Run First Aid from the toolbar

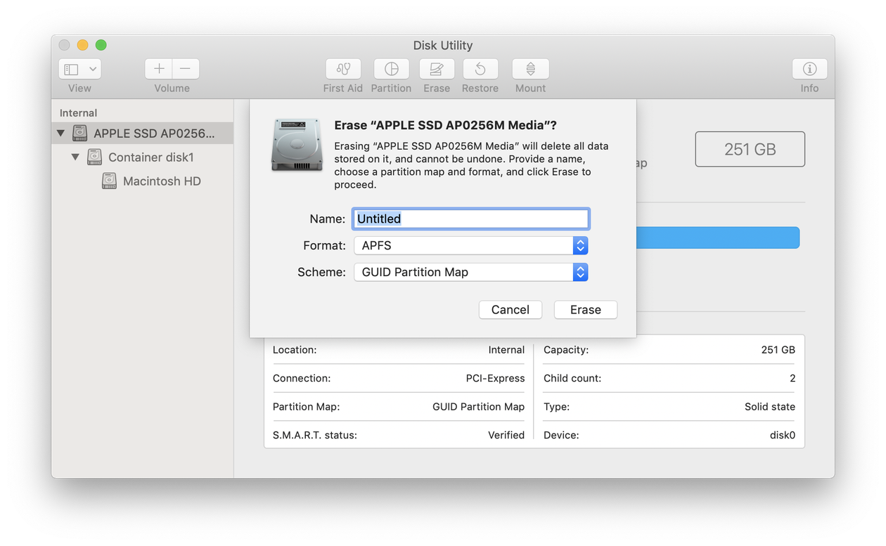[342, 69]
